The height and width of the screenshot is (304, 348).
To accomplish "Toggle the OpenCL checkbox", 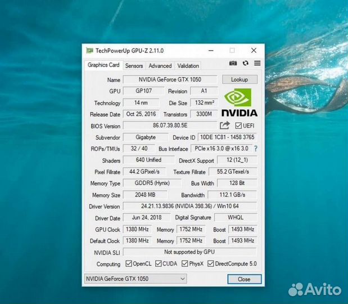I will pyautogui.click(x=129, y=263).
